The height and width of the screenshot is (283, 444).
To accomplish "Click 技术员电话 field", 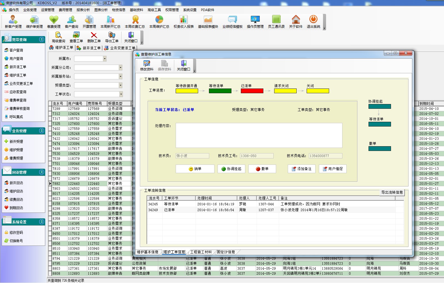I will click(x=326, y=156).
